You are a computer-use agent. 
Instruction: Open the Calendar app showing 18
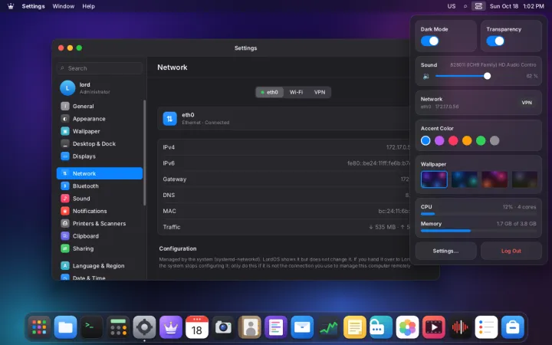[197, 327]
